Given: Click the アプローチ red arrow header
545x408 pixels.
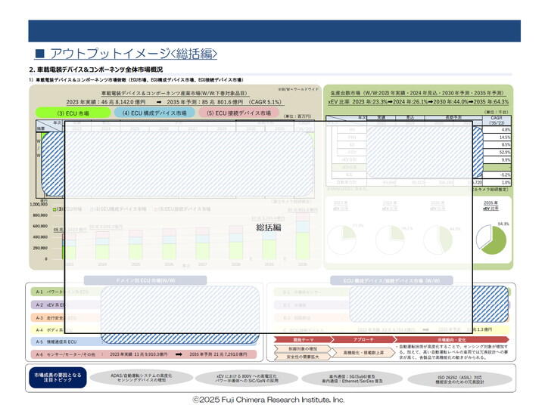Looking at the screenshot, I should (363, 340).
